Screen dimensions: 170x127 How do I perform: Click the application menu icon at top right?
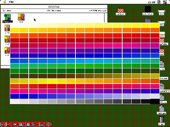[x=165, y=2]
